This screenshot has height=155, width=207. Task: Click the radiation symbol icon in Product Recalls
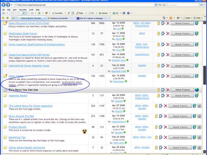85,131
